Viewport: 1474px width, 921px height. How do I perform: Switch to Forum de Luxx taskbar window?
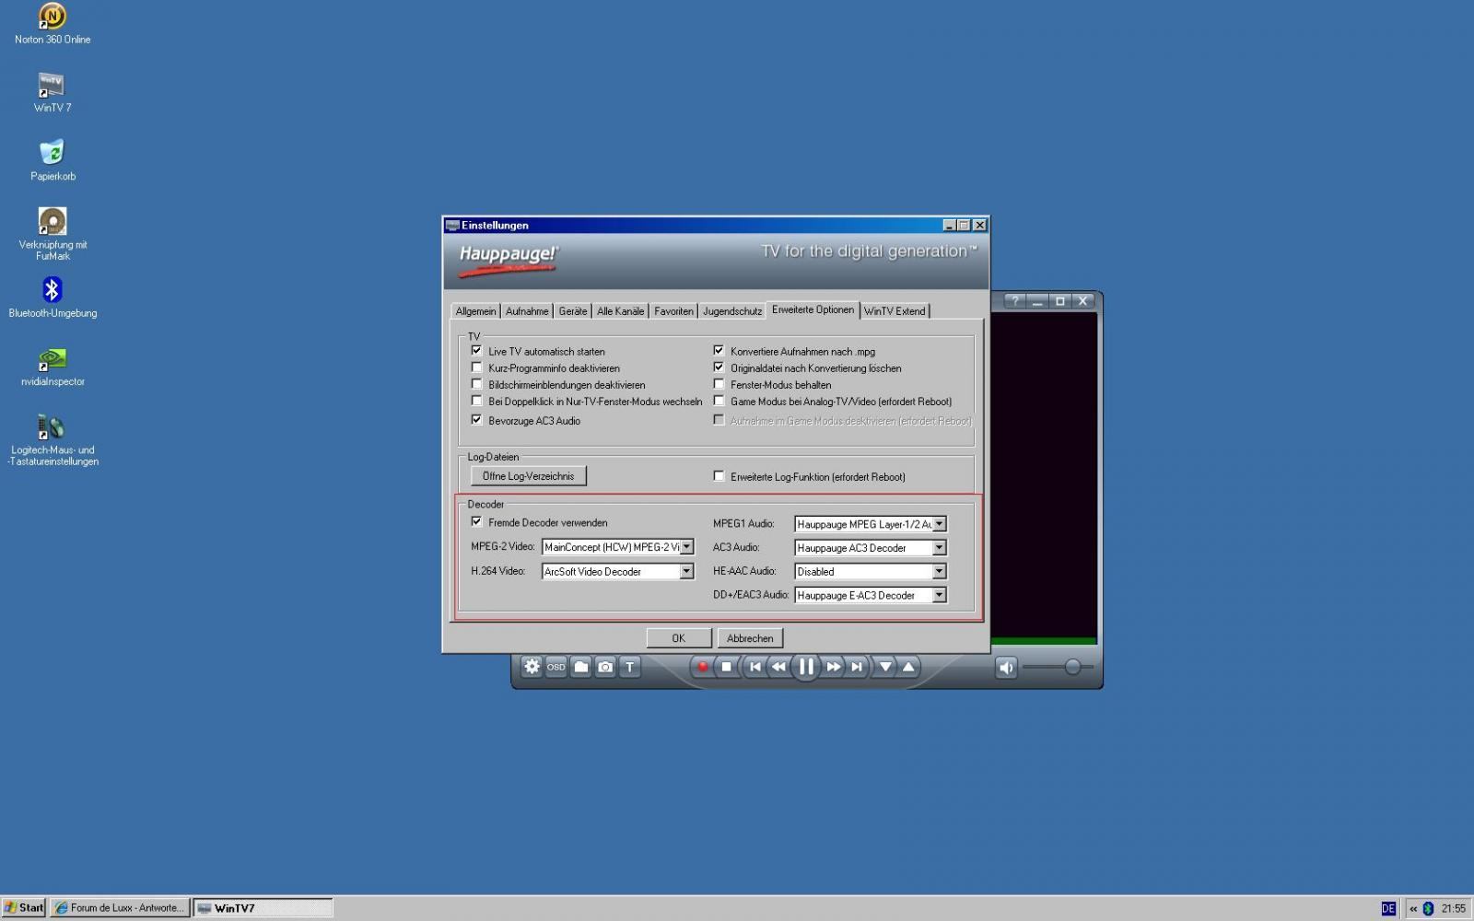click(x=120, y=907)
